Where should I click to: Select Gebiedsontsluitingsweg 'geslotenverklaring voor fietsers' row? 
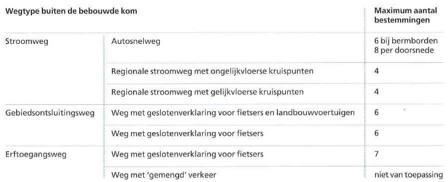(188, 134)
